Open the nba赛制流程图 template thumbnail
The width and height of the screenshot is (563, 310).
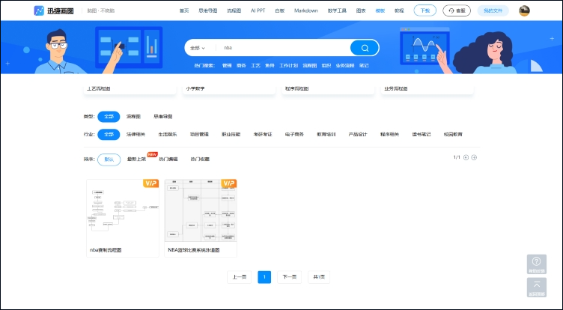pos(123,211)
